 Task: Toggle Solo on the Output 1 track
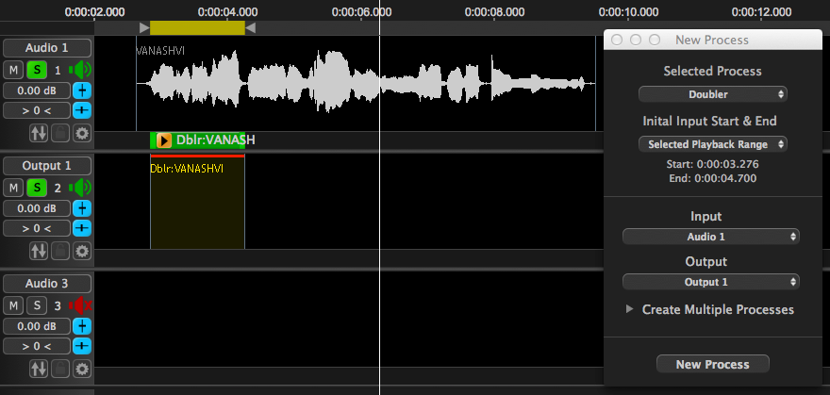coord(36,188)
